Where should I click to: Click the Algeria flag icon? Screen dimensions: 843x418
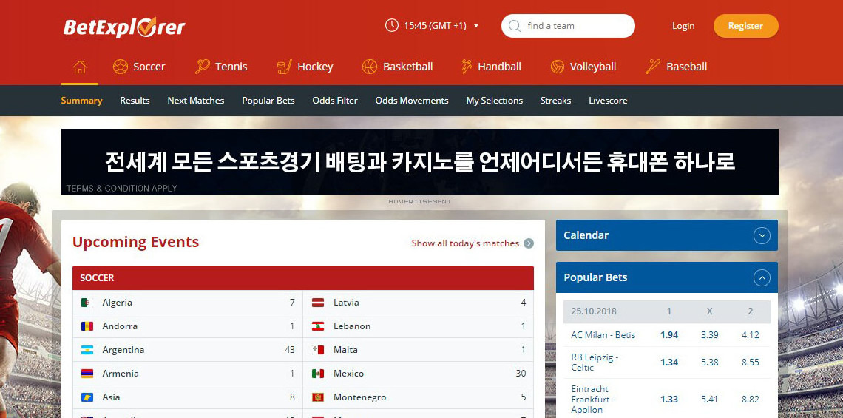87,303
